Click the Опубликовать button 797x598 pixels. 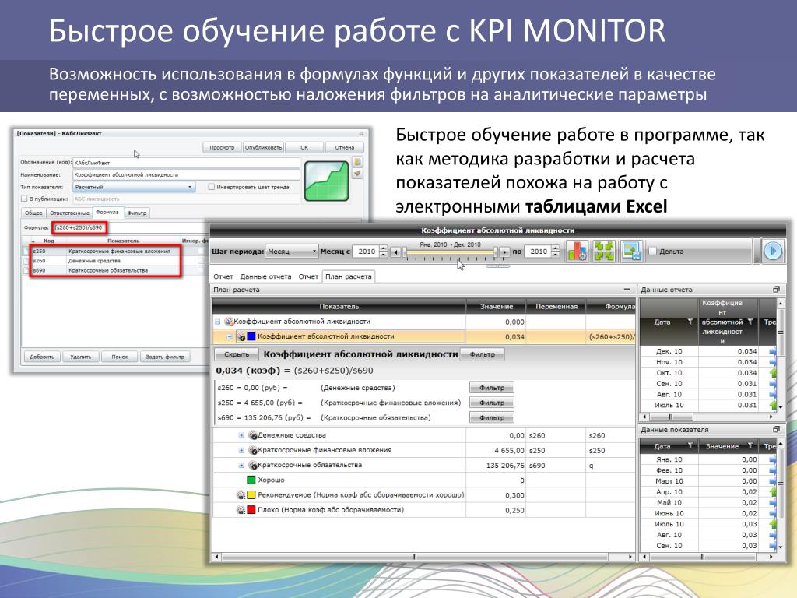pyautogui.click(x=263, y=147)
